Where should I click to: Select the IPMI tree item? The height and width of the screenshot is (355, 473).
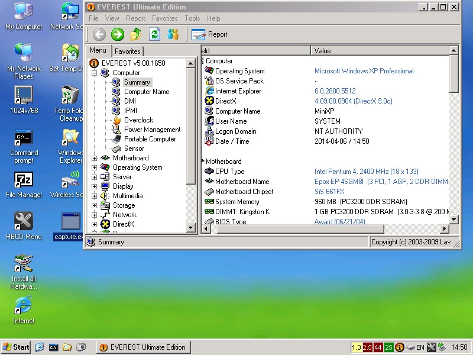[131, 111]
